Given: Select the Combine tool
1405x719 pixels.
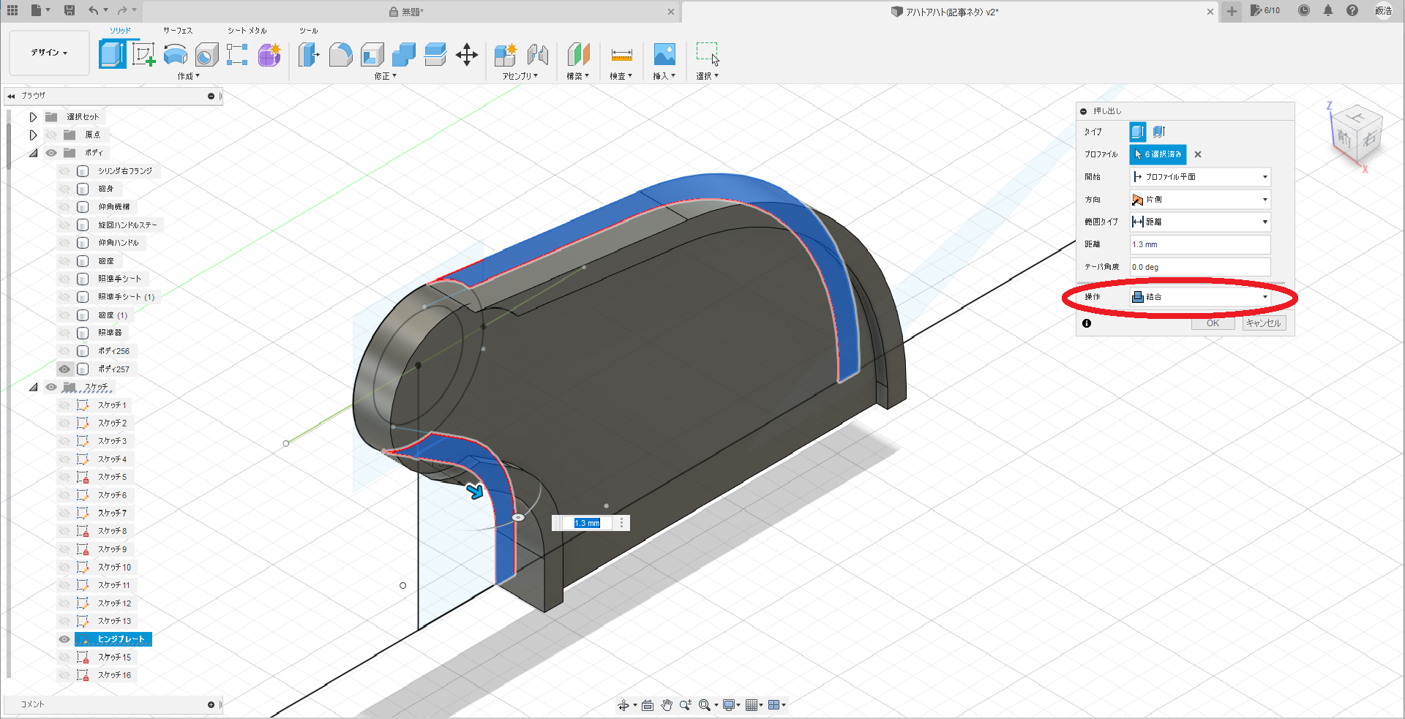Looking at the screenshot, I should click(x=403, y=55).
